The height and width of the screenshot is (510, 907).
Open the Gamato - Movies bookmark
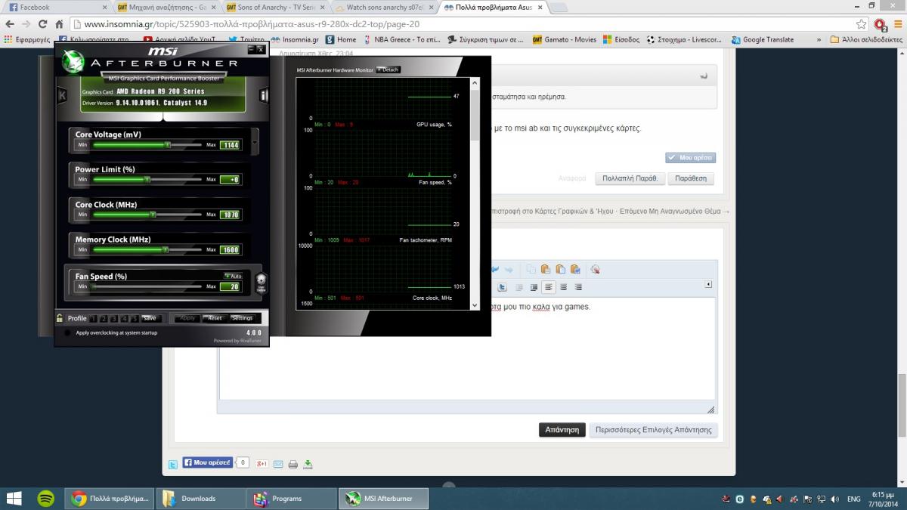[565, 39]
